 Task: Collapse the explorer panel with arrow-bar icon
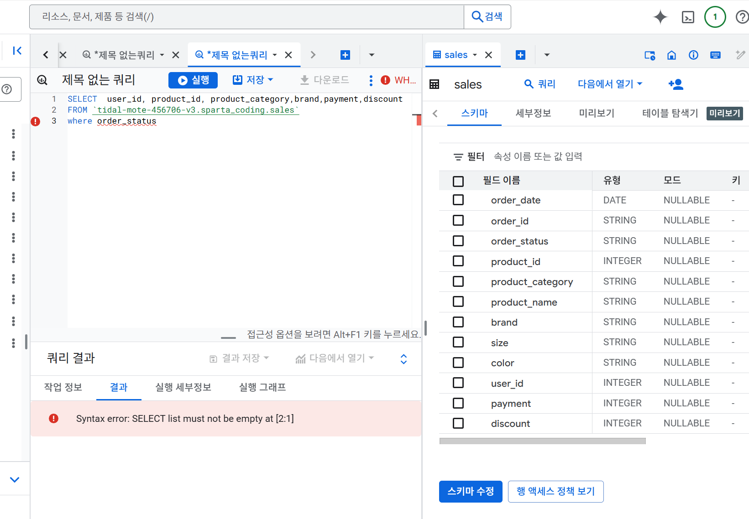click(x=17, y=51)
